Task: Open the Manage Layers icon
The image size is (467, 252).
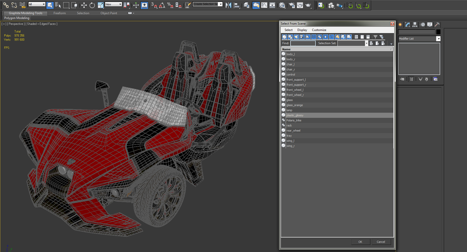Action: click(x=246, y=5)
